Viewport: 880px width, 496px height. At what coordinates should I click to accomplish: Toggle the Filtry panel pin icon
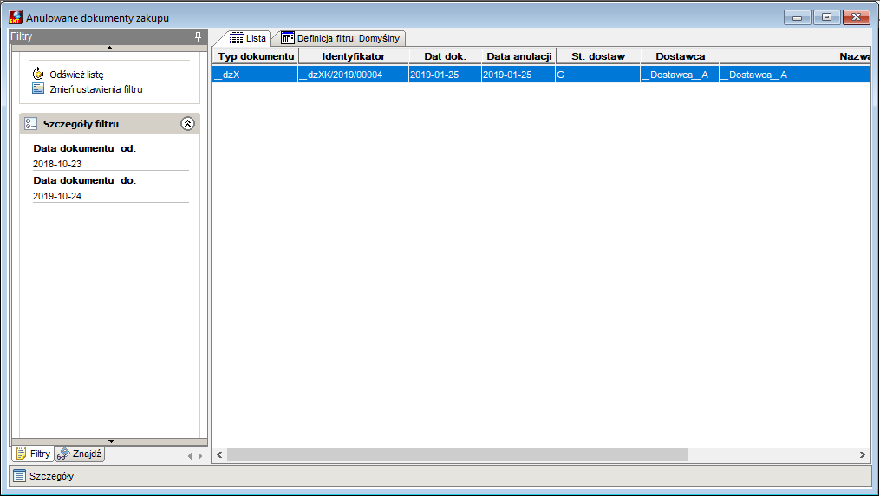click(198, 36)
